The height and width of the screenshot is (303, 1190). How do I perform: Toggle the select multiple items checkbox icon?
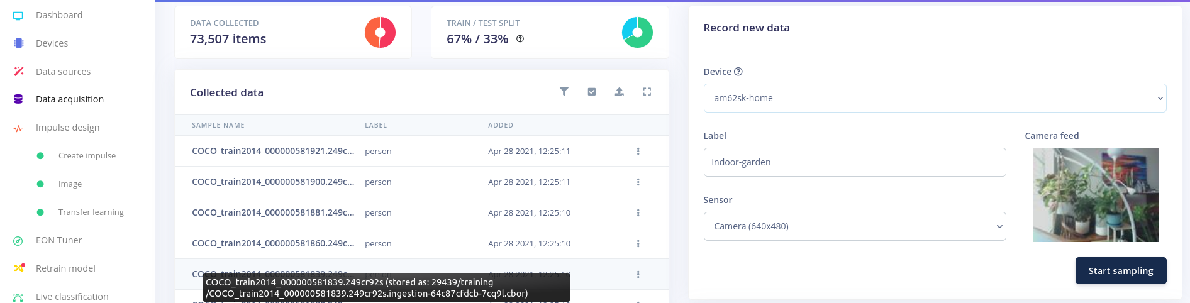tap(592, 92)
